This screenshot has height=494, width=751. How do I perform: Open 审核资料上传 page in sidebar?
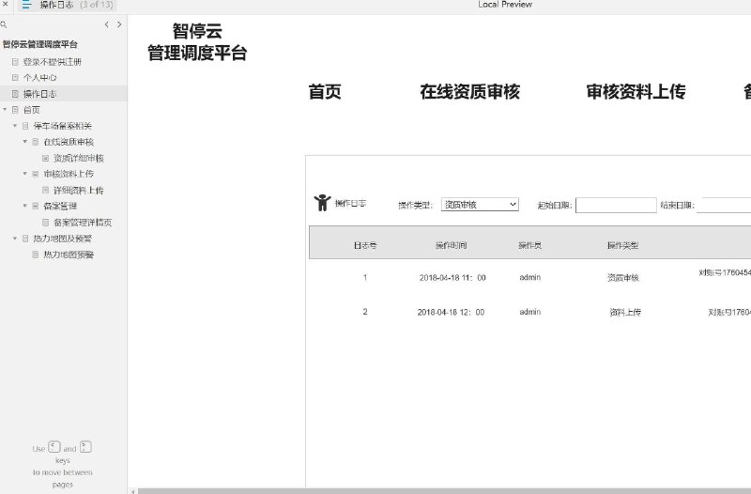click(x=69, y=174)
